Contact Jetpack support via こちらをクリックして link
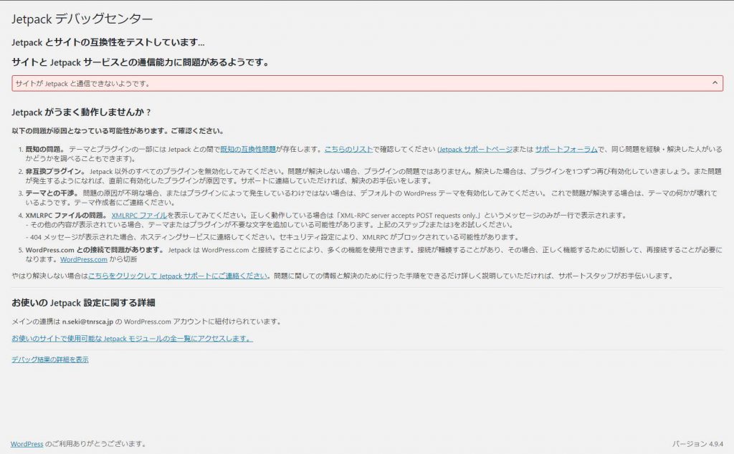Screen dimensions: 734x454 coord(178,276)
